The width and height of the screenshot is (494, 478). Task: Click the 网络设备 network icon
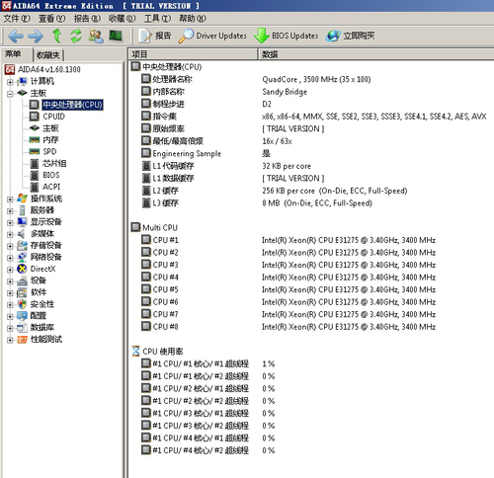tap(22, 257)
